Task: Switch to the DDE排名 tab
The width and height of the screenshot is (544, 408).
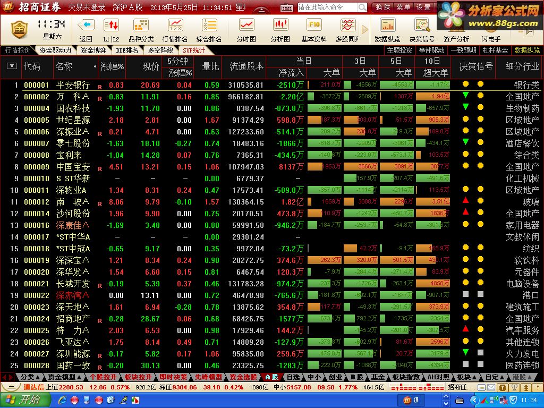Action: pos(127,50)
